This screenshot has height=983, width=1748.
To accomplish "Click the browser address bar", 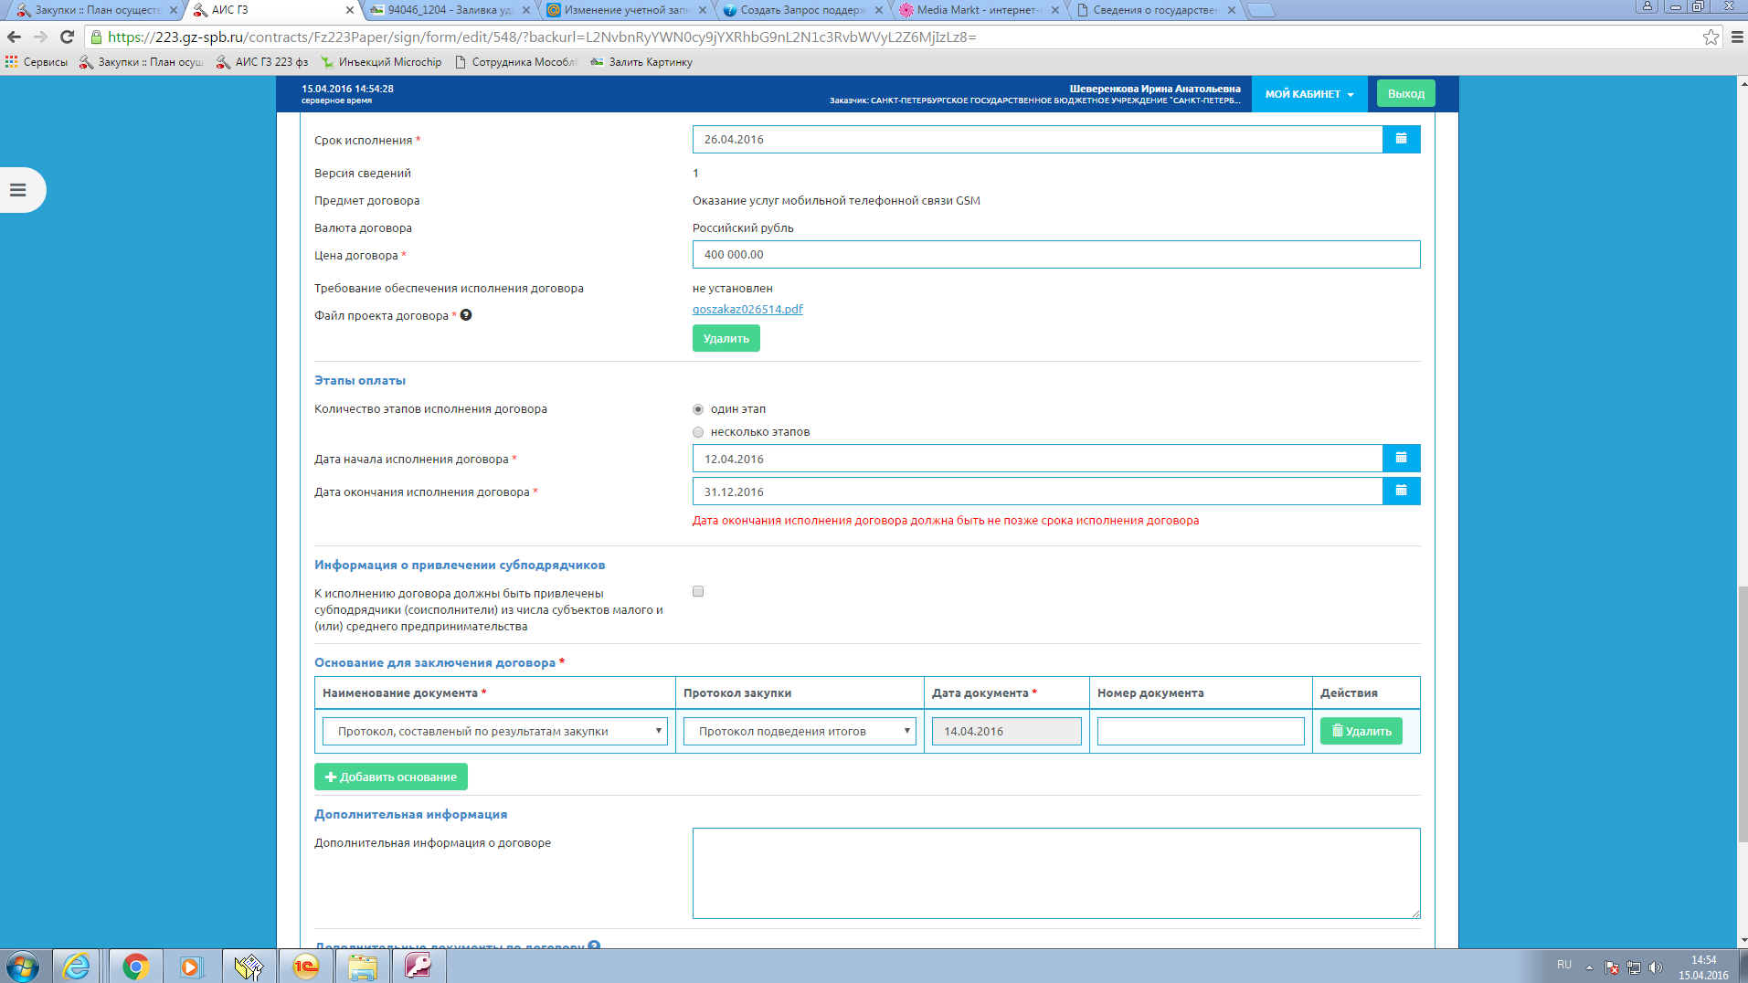I will coord(895,37).
